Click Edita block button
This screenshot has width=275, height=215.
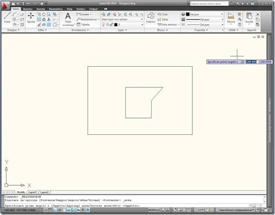(163, 19)
